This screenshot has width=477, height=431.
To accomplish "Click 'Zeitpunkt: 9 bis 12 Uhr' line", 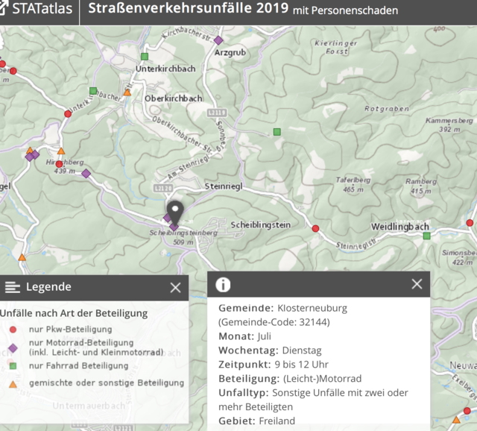I will coord(274,365).
